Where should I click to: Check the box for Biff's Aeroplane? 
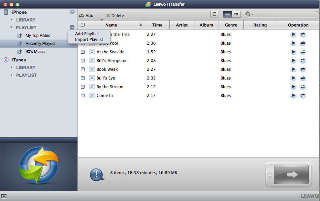tap(83, 61)
